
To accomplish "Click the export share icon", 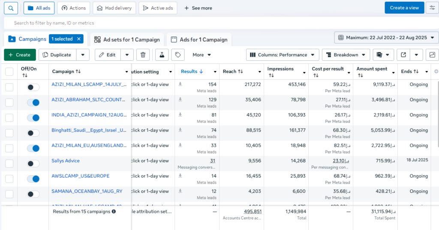I will (x=403, y=55).
